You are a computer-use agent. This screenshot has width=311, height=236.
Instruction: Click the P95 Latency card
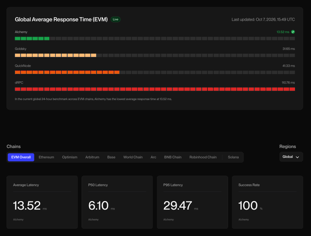click(193, 202)
